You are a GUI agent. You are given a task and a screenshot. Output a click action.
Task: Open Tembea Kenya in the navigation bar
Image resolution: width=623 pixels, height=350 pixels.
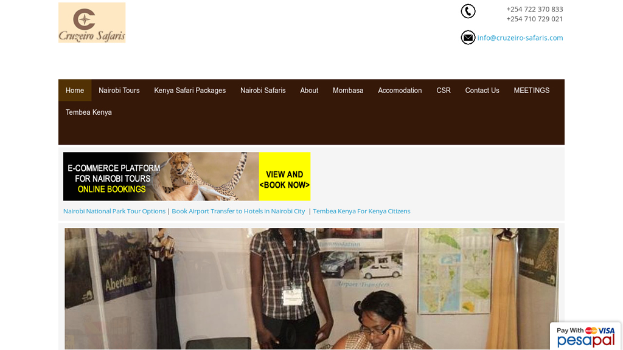(89, 112)
